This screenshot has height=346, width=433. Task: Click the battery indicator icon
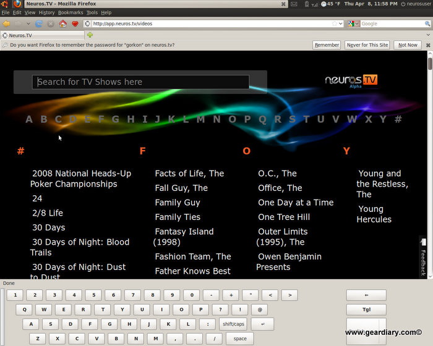coord(307,4)
